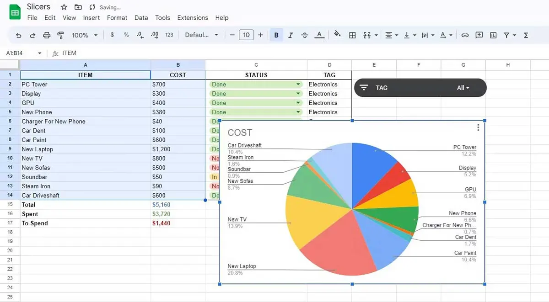Insert a link

click(x=465, y=35)
